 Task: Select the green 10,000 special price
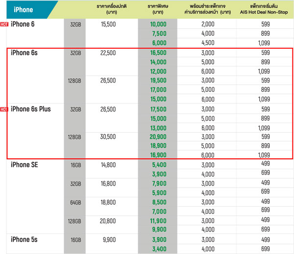159,24
